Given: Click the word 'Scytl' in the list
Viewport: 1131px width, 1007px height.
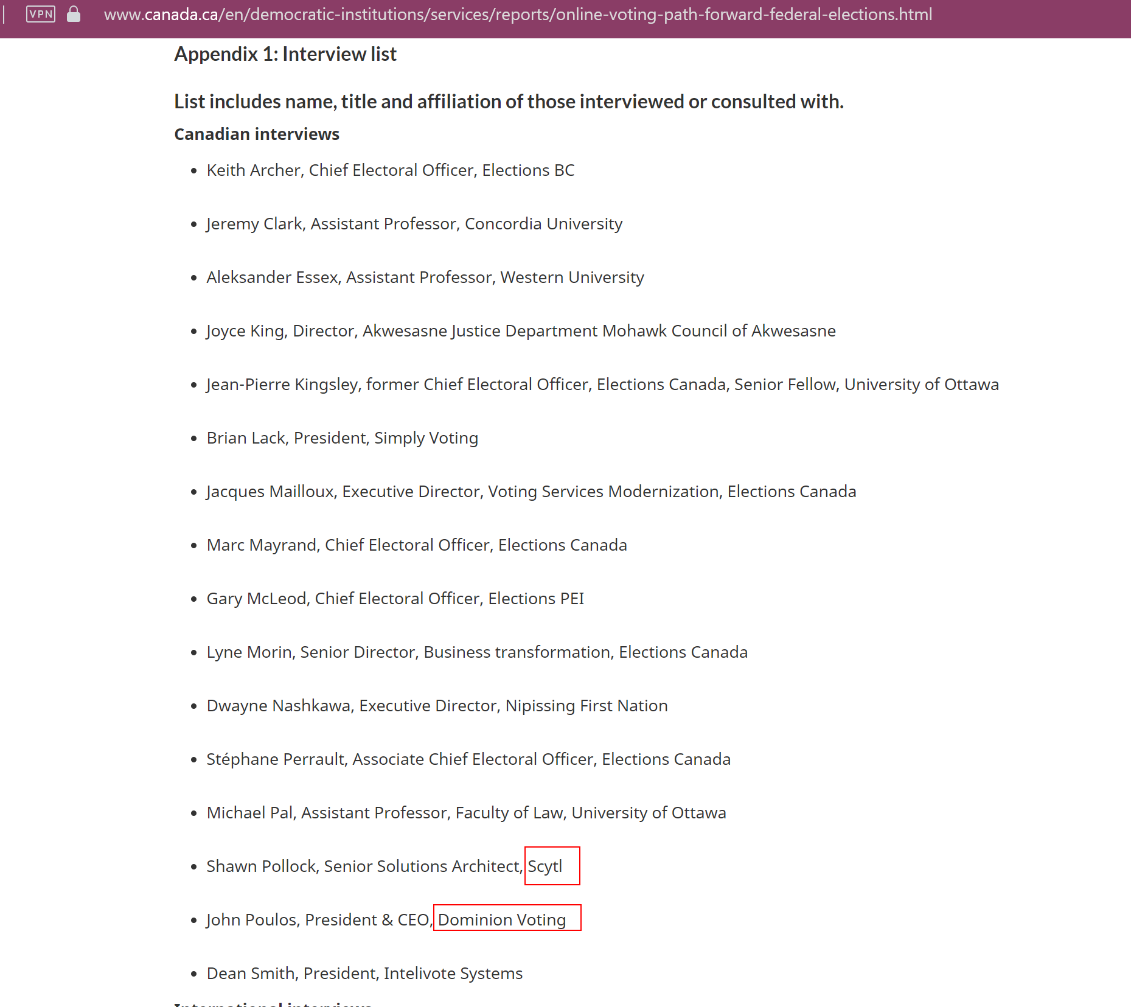Looking at the screenshot, I should coord(545,866).
